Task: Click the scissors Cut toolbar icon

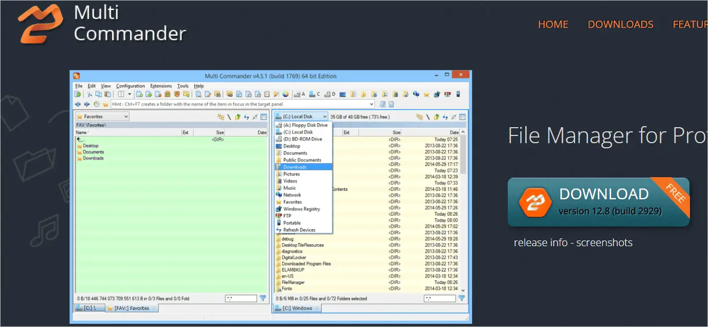Action: 90,94
